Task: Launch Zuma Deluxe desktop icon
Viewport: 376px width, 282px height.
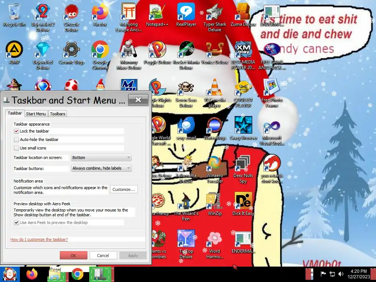Action: (x=243, y=15)
